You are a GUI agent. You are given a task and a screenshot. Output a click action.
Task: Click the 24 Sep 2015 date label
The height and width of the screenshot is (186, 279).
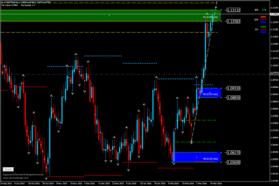pyautogui.click(x=6, y=183)
